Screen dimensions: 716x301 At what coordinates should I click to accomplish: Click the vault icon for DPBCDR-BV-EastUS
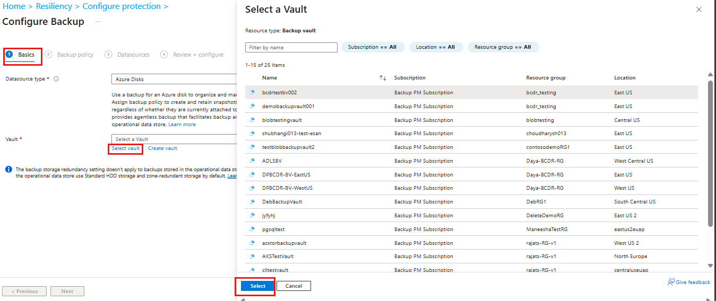253,174
